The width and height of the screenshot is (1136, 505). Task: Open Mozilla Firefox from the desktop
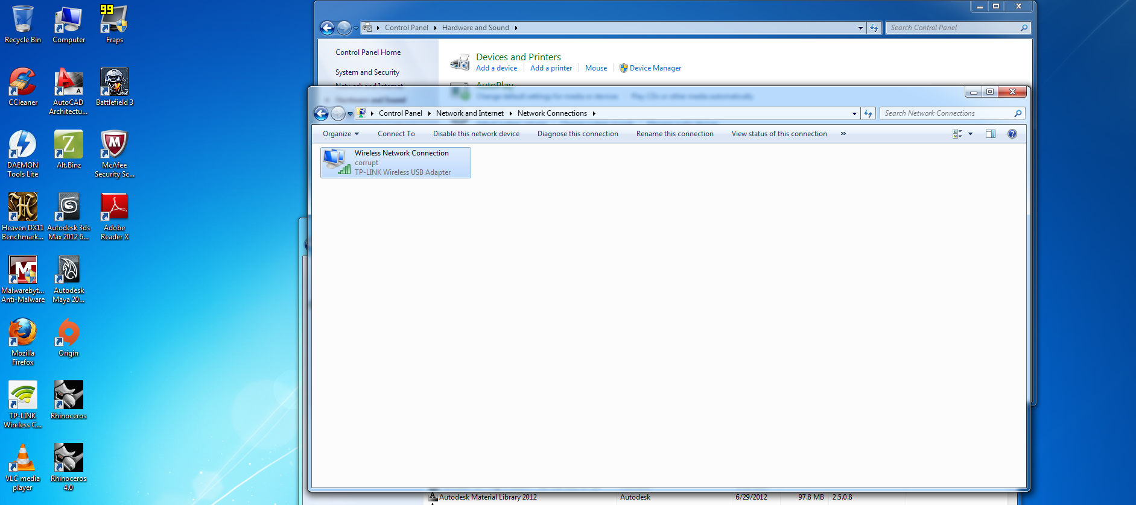23,342
